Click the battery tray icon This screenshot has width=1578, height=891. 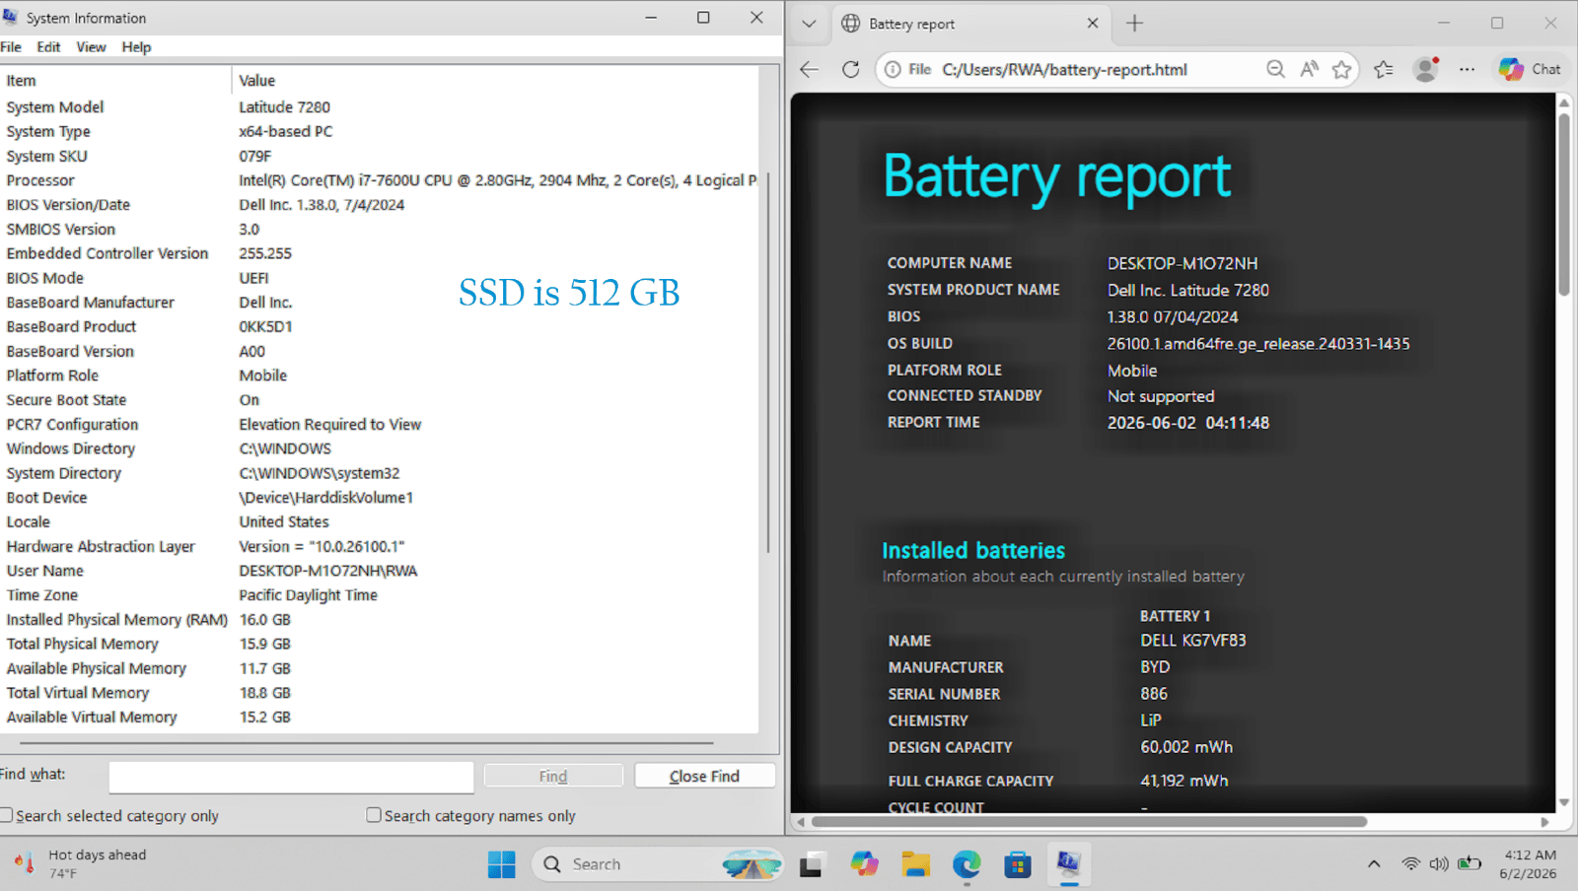pyautogui.click(x=1470, y=864)
